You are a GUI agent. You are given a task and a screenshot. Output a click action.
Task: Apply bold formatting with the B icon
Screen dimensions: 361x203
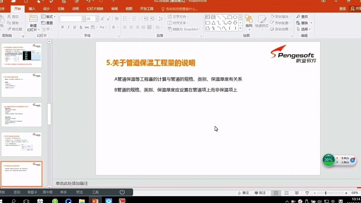coord(63,27)
